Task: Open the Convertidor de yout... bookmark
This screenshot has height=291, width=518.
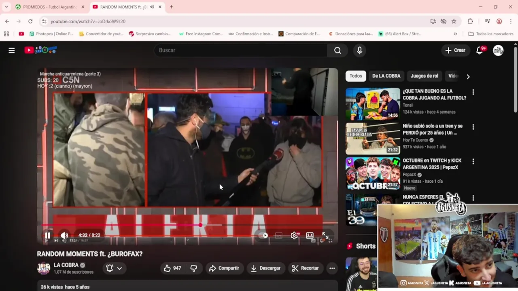Action: pos(101,34)
